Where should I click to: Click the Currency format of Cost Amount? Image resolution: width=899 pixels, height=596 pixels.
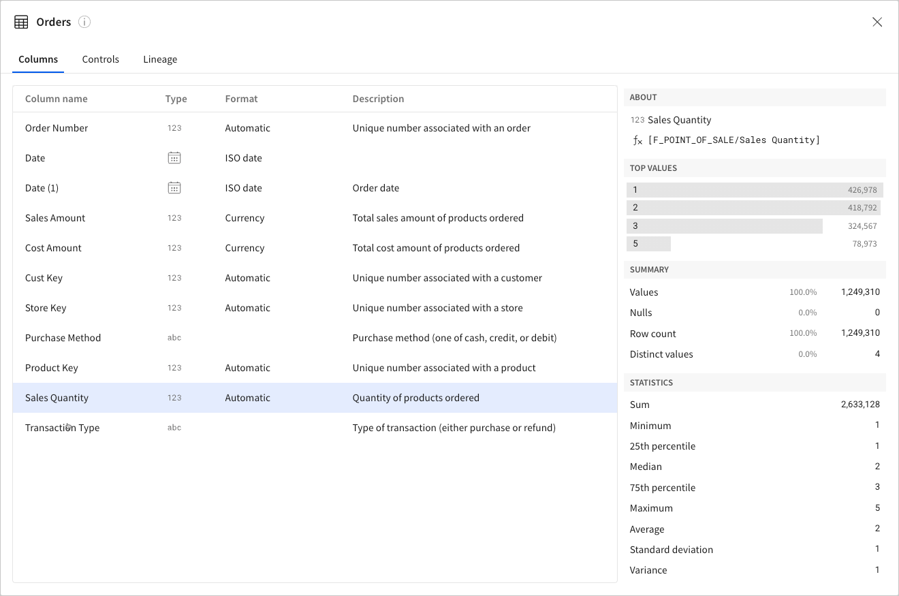click(245, 248)
